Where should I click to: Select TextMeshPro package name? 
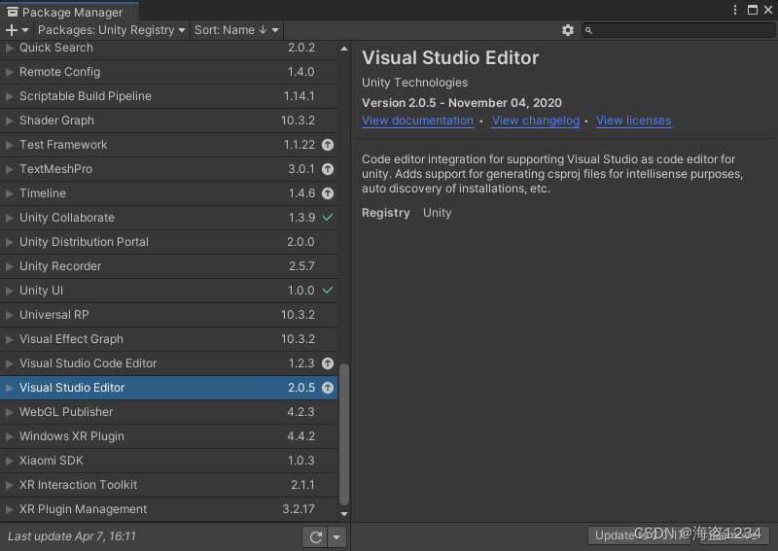click(55, 169)
